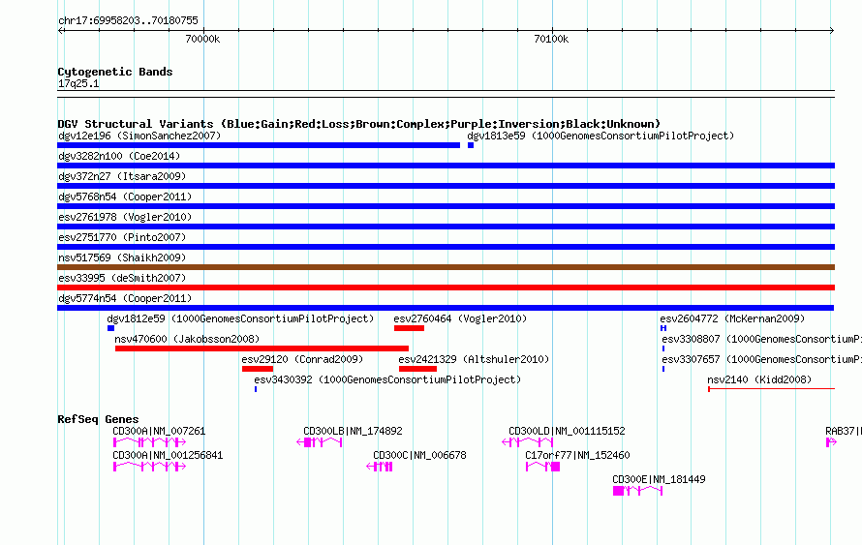
Task: Click the chr17:69958203..70180755 coordinates text
Action: (x=128, y=20)
